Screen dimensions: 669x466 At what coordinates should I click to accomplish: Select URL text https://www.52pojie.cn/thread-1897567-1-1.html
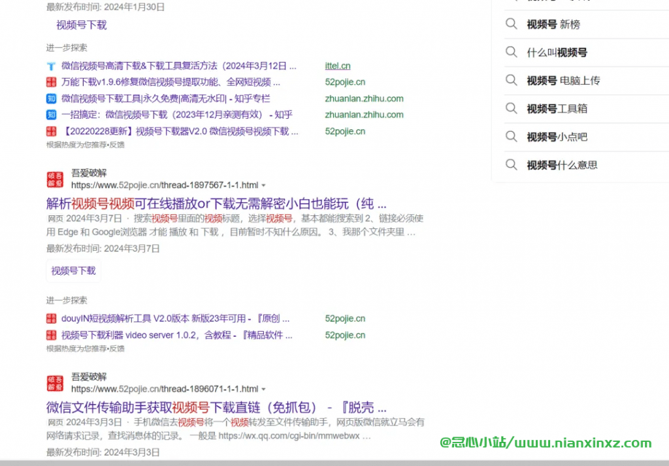[x=165, y=185]
